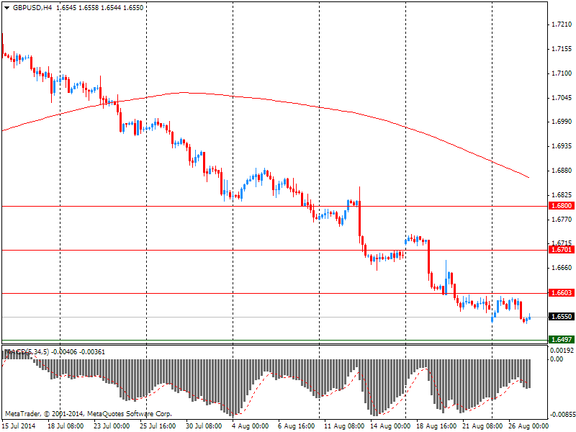
Task: Click the MACD(5,34,5) indicator label
Action: 27,352
